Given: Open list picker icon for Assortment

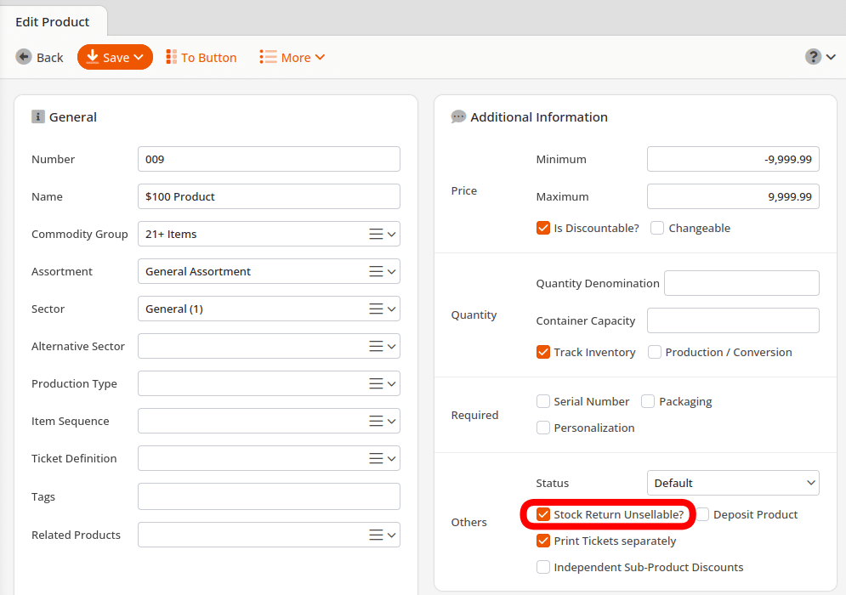Looking at the screenshot, I should pos(376,272).
